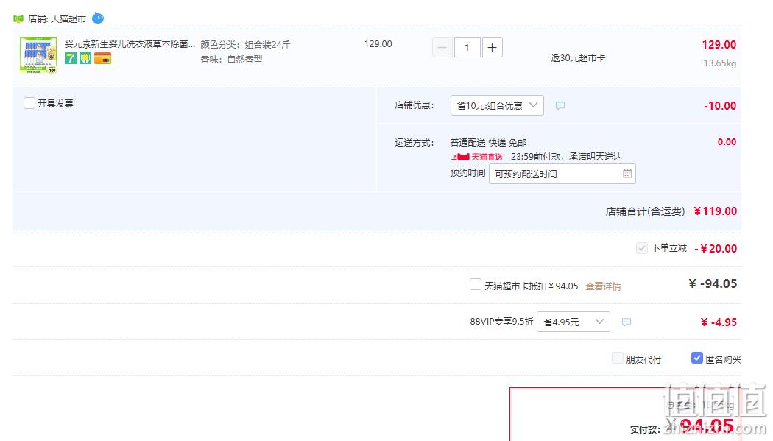773x441 pixels.
Task: Click the 13.65kg weight text in the product row
Action: pyautogui.click(x=720, y=63)
